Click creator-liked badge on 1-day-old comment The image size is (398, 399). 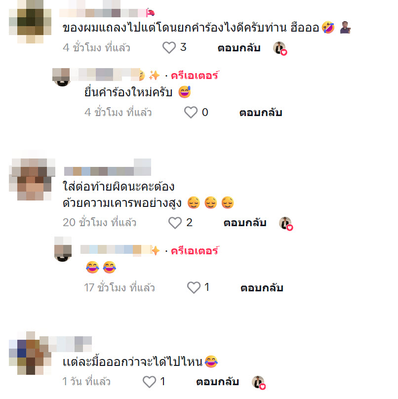pos(259,383)
